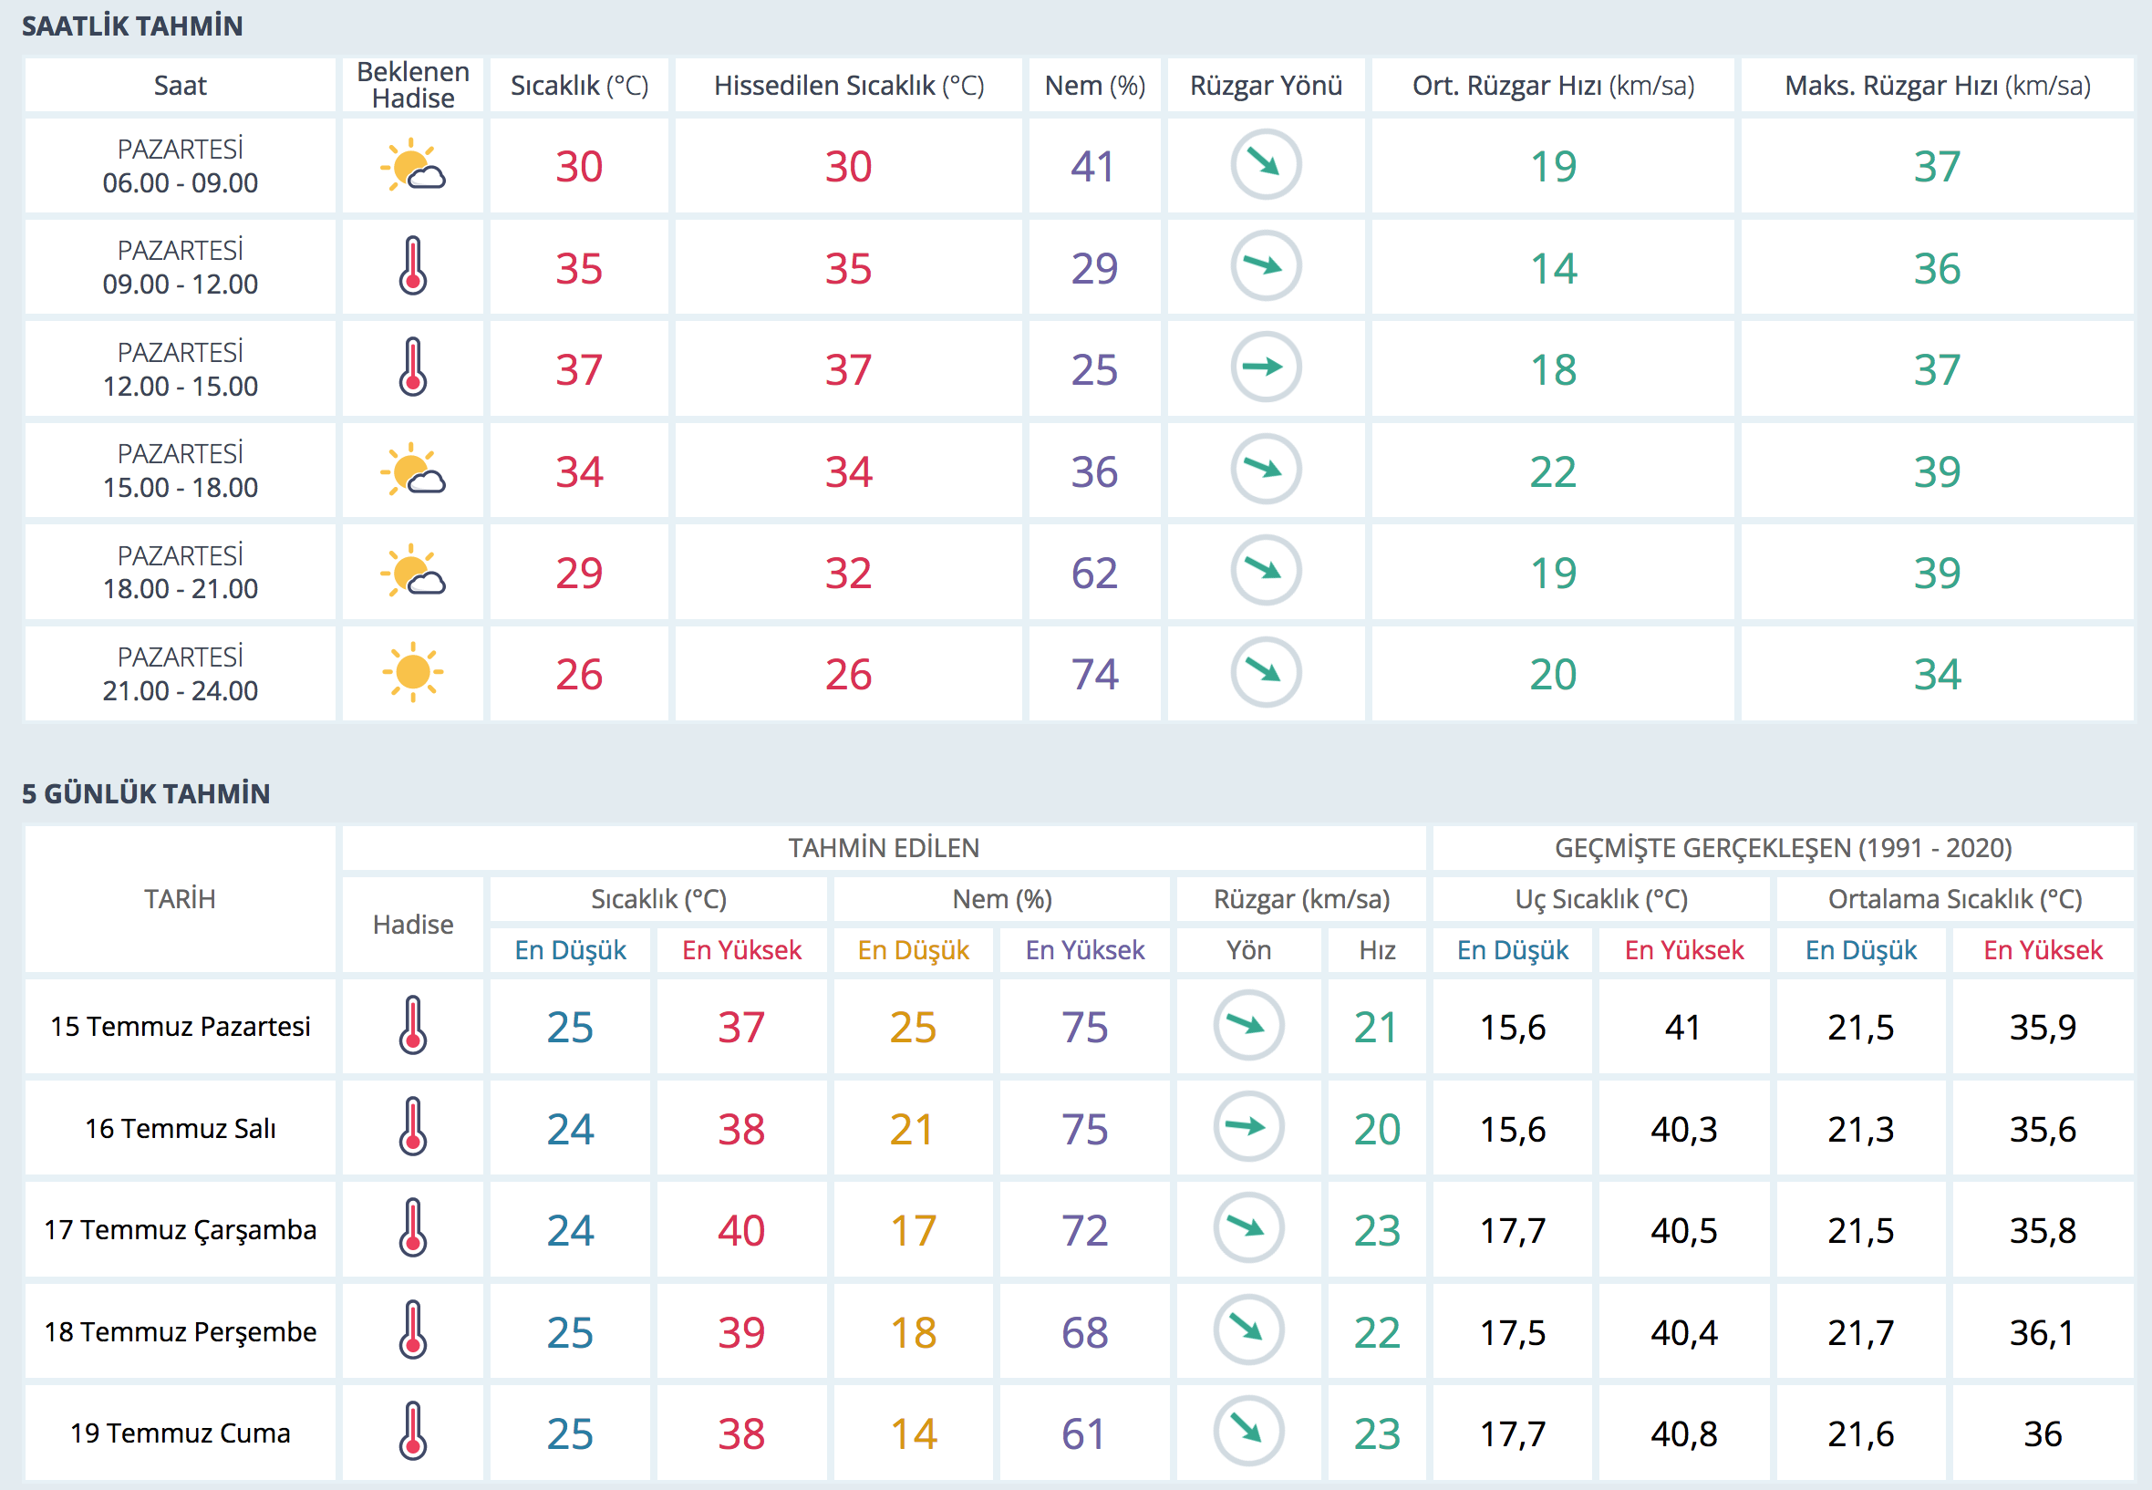Click wind direction icon for 16 Temmuz Salı
The image size is (2152, 1490).
[x=1248, y=1127]
